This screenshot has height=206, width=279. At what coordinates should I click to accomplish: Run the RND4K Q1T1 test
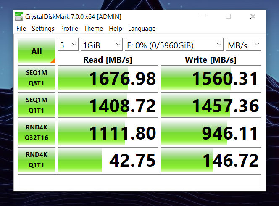coord(37,160)
